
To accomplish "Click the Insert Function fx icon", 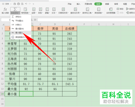I will point(5,9).
